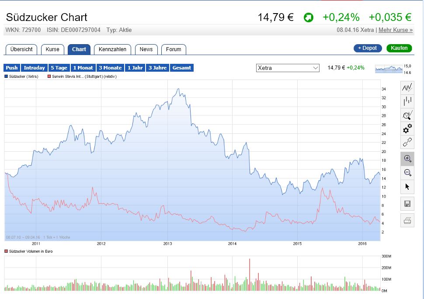
Task: Select the bar chart type icon
Action: [407, 101]
